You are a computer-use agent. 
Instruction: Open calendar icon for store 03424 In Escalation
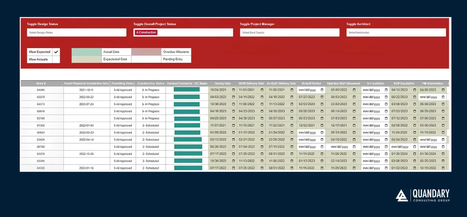pos(386,140)
